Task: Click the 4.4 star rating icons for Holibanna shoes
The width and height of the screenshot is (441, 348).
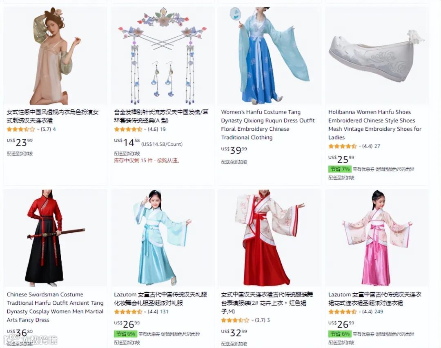Action: coord(343,146)
